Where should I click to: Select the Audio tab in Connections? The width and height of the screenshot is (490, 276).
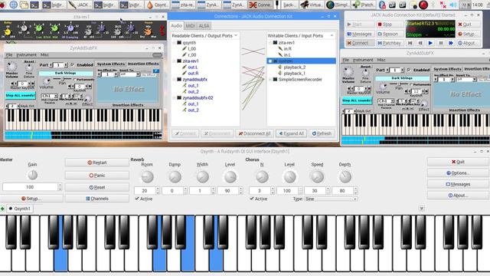click(x=176, y=25)
